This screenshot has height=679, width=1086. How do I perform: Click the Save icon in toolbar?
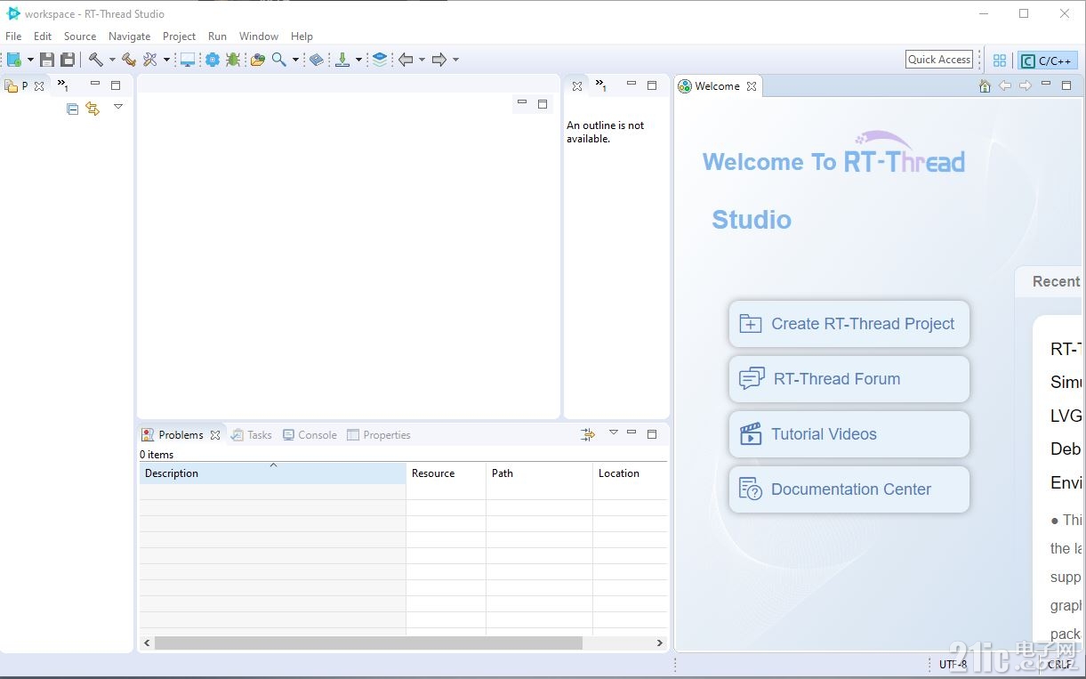(47, 60)
